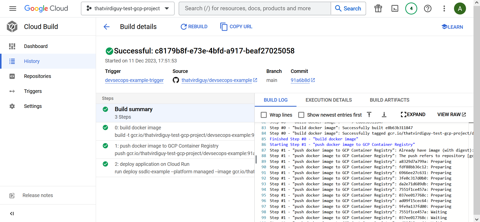This screenshot has height=222, width=480.
Task: Open Release notes link
Action: [x=38, y=195]
